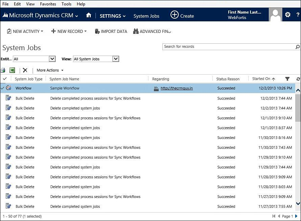This screenshot has width=301, height=221.
Task: Sort by the Regarding column header
Action: [x=161, y=79]
